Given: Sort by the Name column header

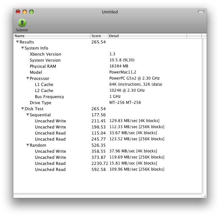Looking at the screenshot, I should pyautogui.click(x=52, y=36).
